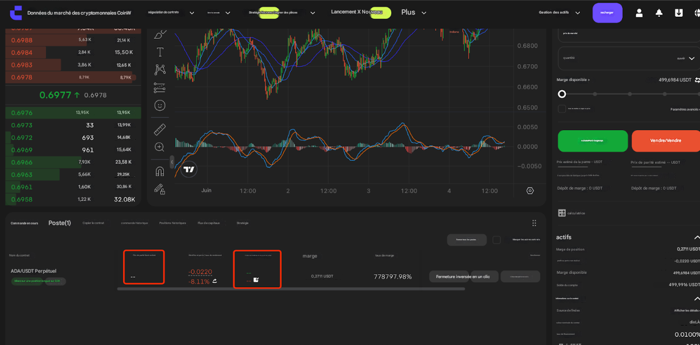Click Fermeture inversée en un clic
The width and height of the screenshot is (700, 345).
463,276
